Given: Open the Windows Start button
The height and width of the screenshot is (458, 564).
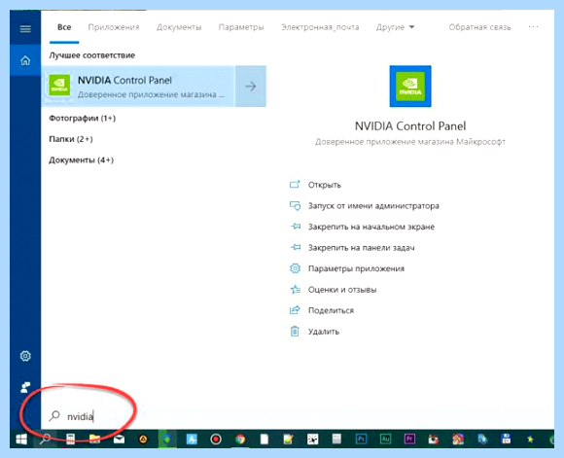Looking at the screenshot, I should [x=21, y=439].
